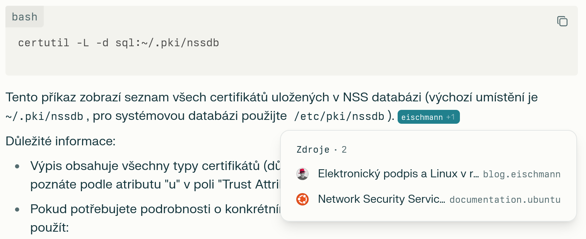Screen dimensions: 586x239
Task: Click the "Zdroje" sources popup header
Action: (x=313, y=150)
